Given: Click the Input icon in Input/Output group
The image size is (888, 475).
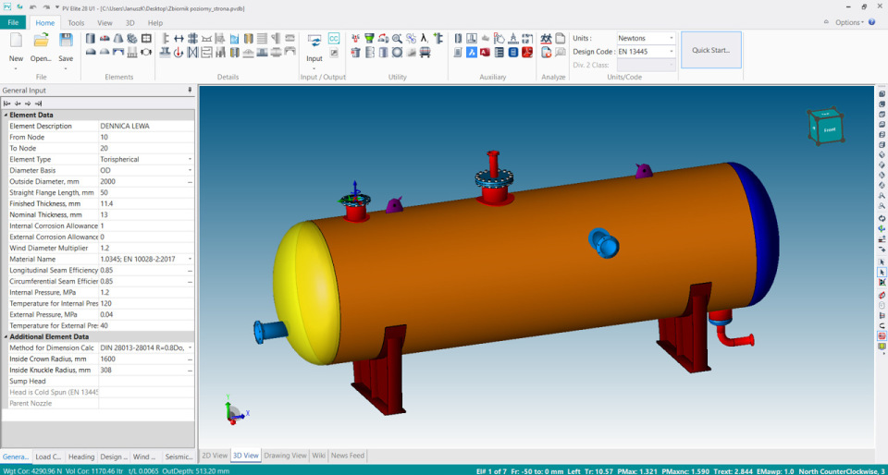Looking at the screenshot, I should [314, 43].
